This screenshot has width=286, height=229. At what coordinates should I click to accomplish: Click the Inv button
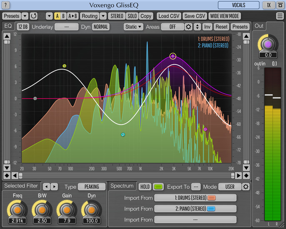pyautogui.click(x=207, y=27)
